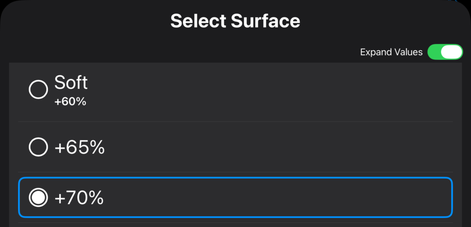This screenshot has width=471, height=227.
Task: Select the +65% surface label
Action: coord(80,148)
